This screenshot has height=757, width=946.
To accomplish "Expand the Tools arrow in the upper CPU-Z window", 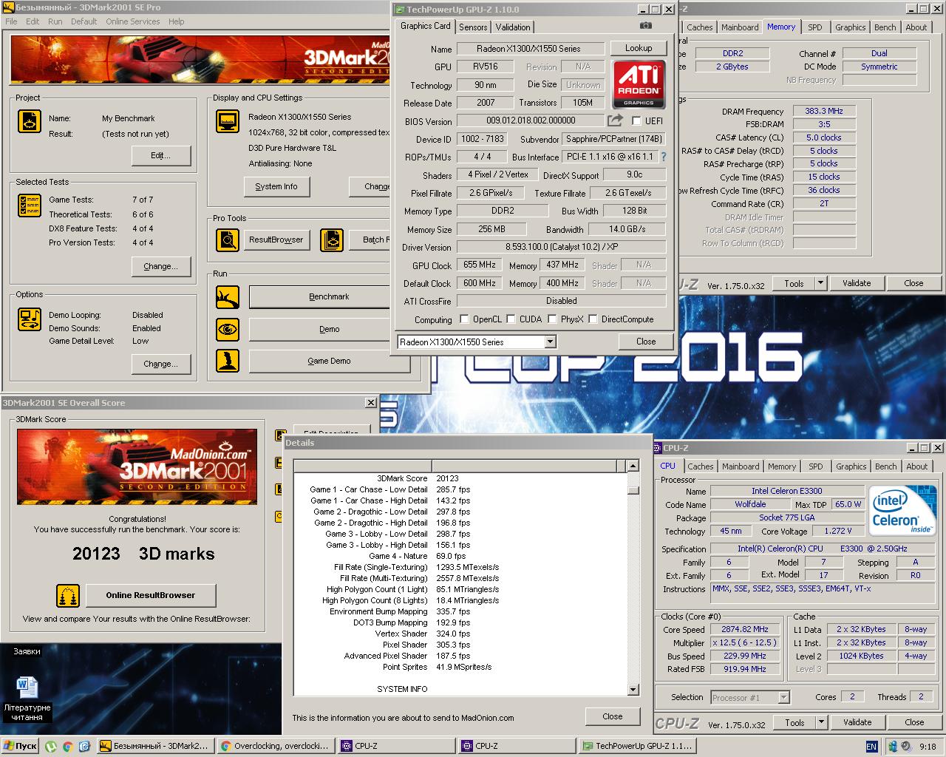I will (x=820, y=283).
